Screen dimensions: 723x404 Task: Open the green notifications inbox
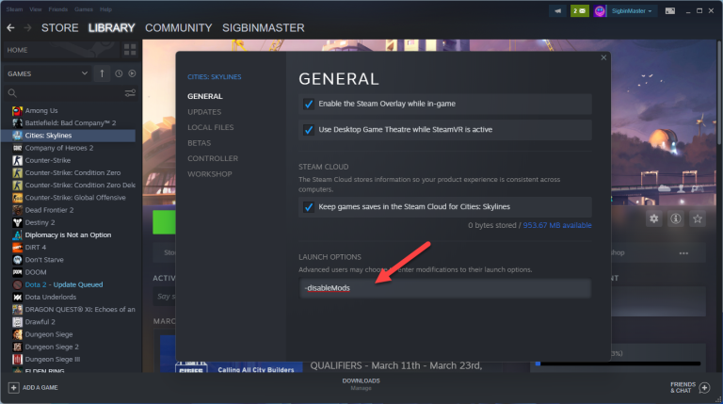[580, 11]
